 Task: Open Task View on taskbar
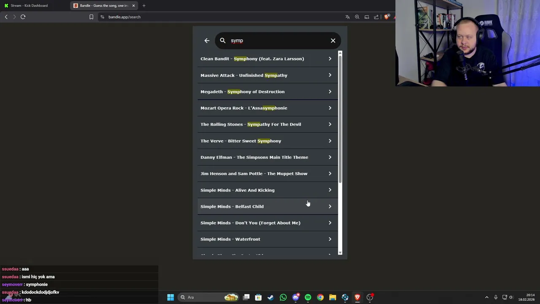click(x=246, y=297)
